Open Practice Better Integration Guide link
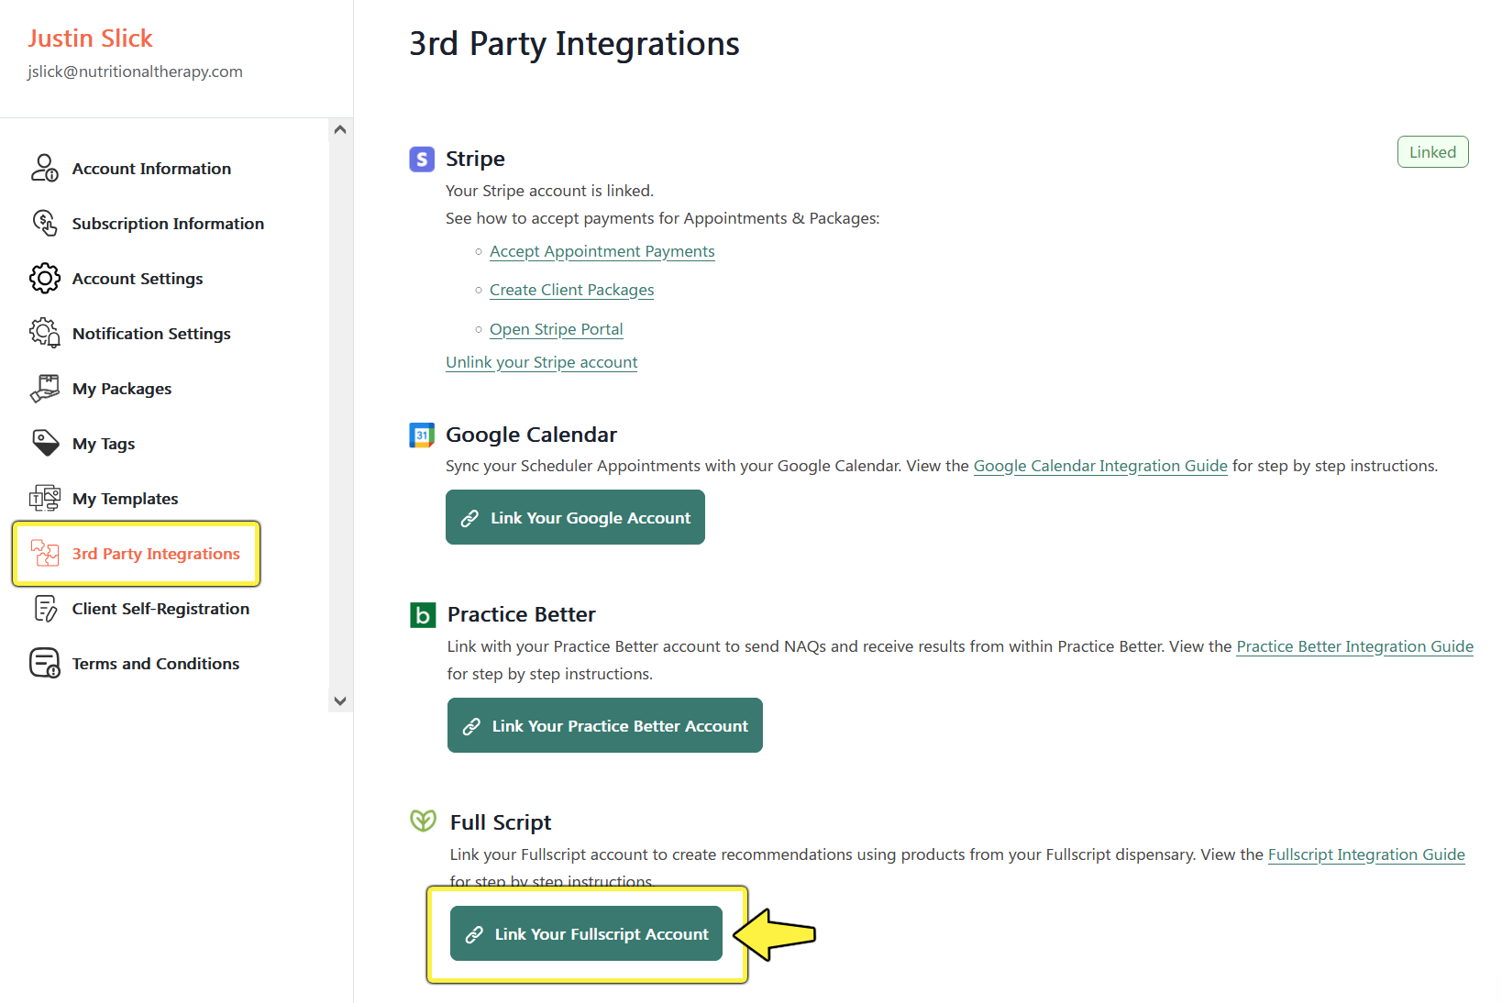 1355,646
